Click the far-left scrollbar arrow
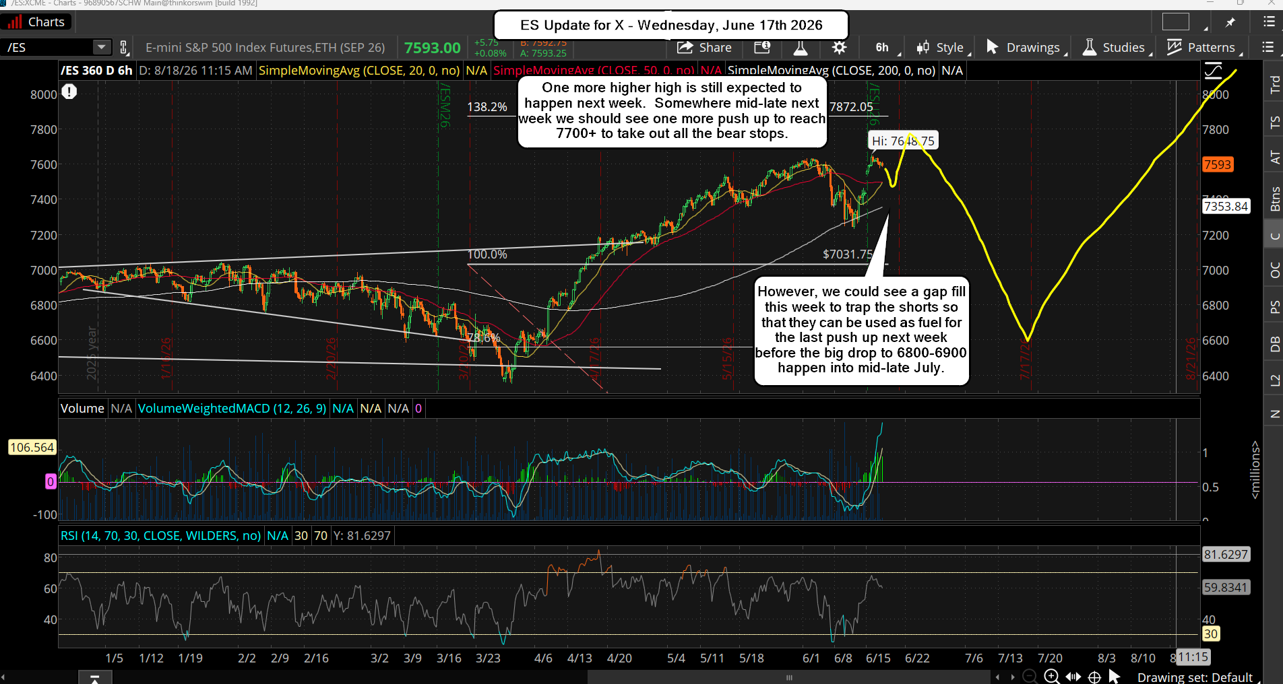This screenshot has width=1283, height=684. (3, 677)
